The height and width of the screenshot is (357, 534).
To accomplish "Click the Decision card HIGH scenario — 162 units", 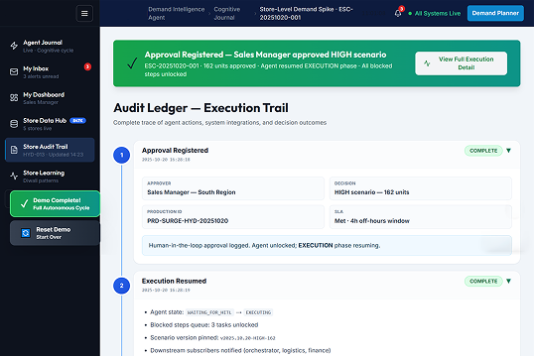I will click(x=421, y=188).
